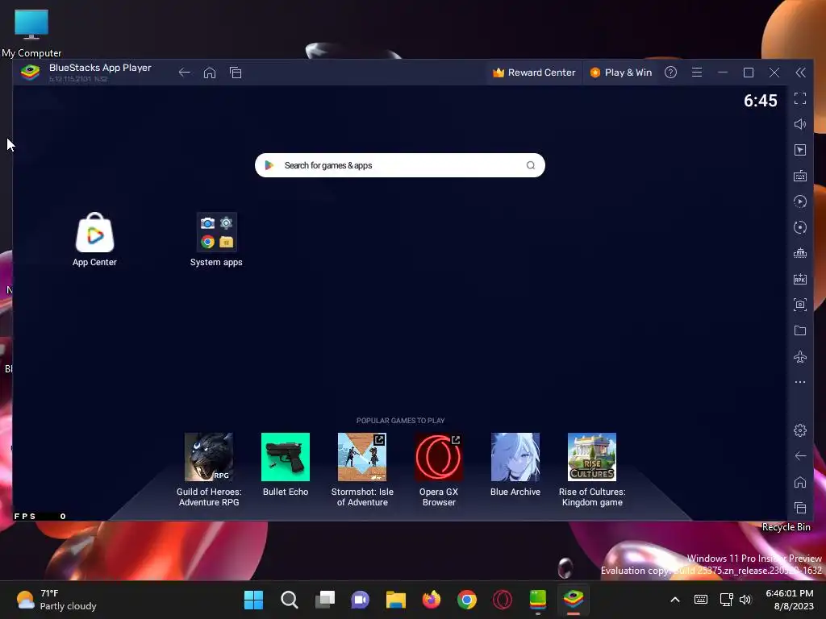Click BlueStacks icon on taskbar
The image size is (826, 619).
click(x=574, y=600)
